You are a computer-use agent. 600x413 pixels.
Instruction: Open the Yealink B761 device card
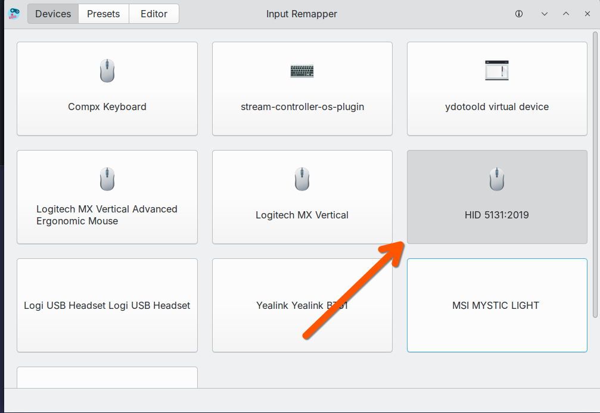point(302,305)
